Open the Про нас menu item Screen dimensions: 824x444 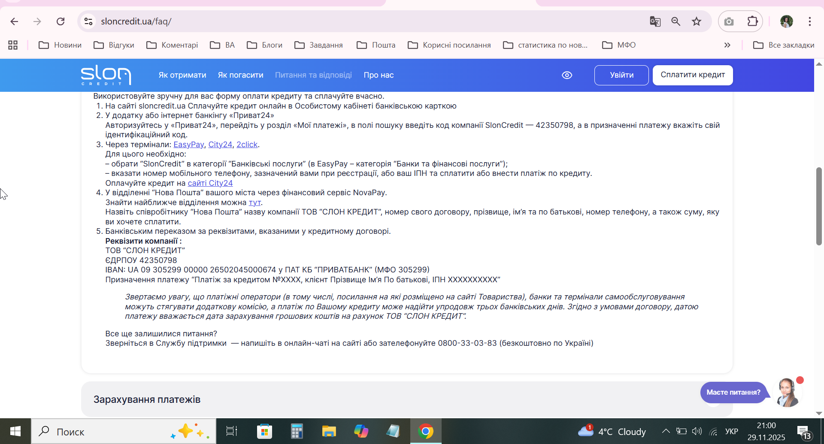coord(379,75)
